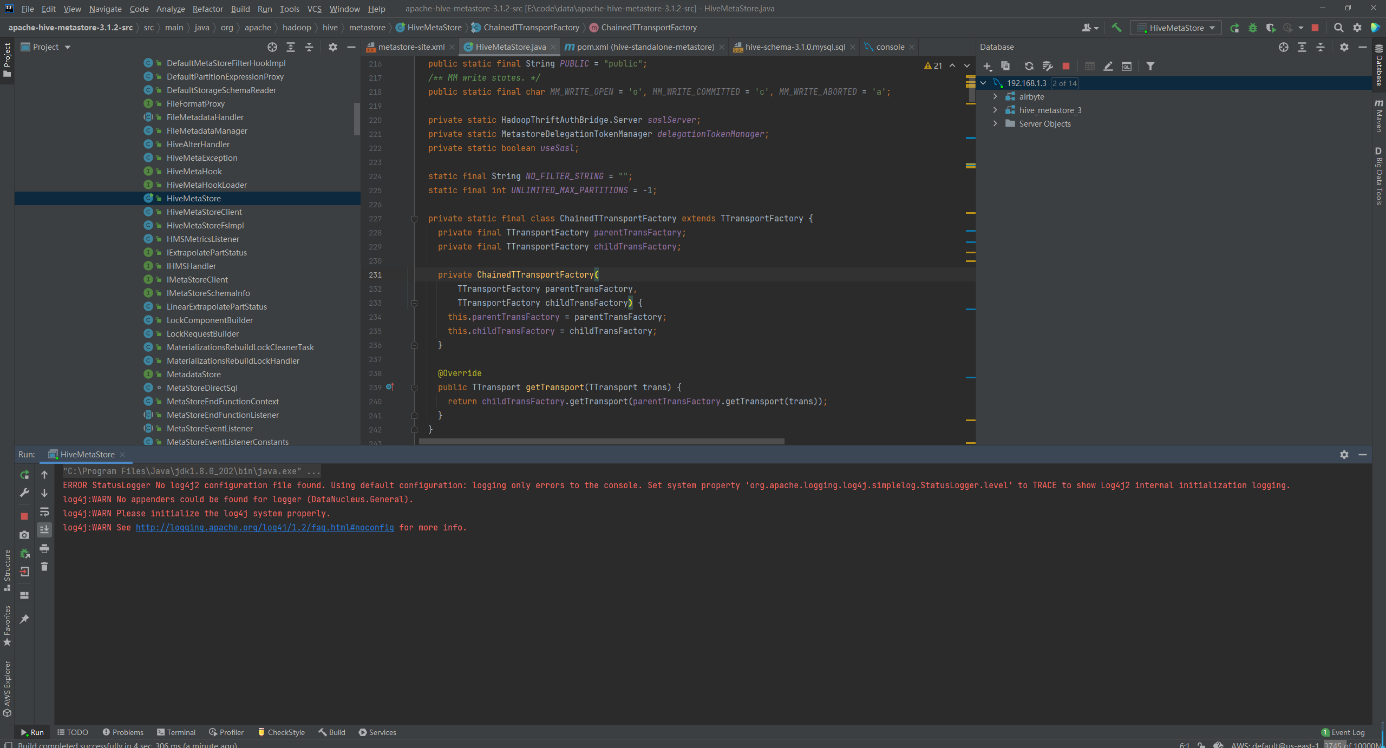1386x748 pixels.
Task: Toggle Structure side stripe button
Action: [x=7, y=570]
